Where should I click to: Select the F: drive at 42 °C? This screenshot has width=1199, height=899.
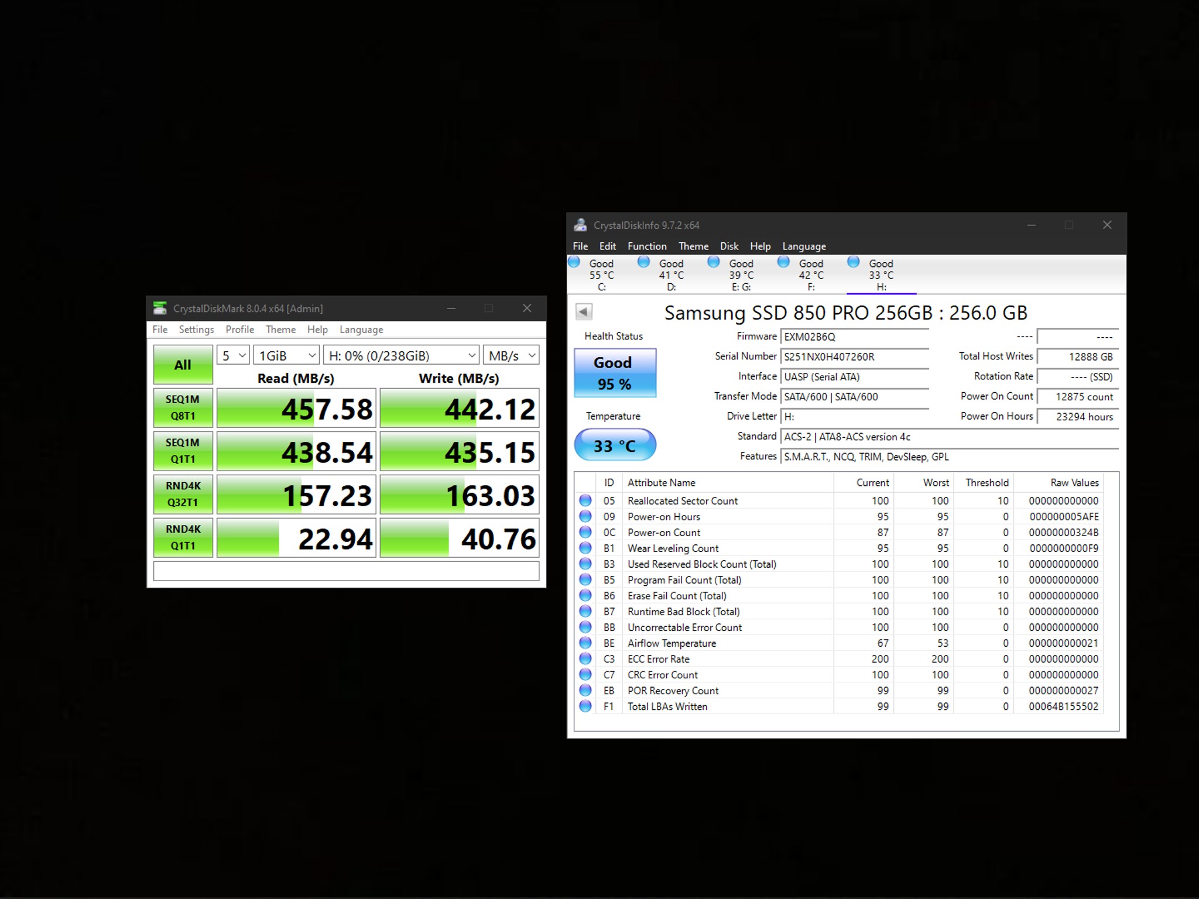811,274
